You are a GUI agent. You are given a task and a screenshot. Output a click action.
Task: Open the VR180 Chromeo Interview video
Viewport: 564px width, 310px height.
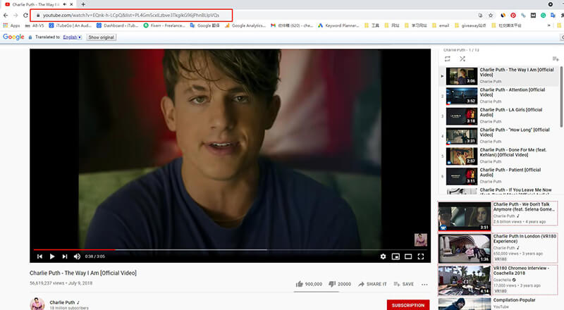[x=498, y=280]
